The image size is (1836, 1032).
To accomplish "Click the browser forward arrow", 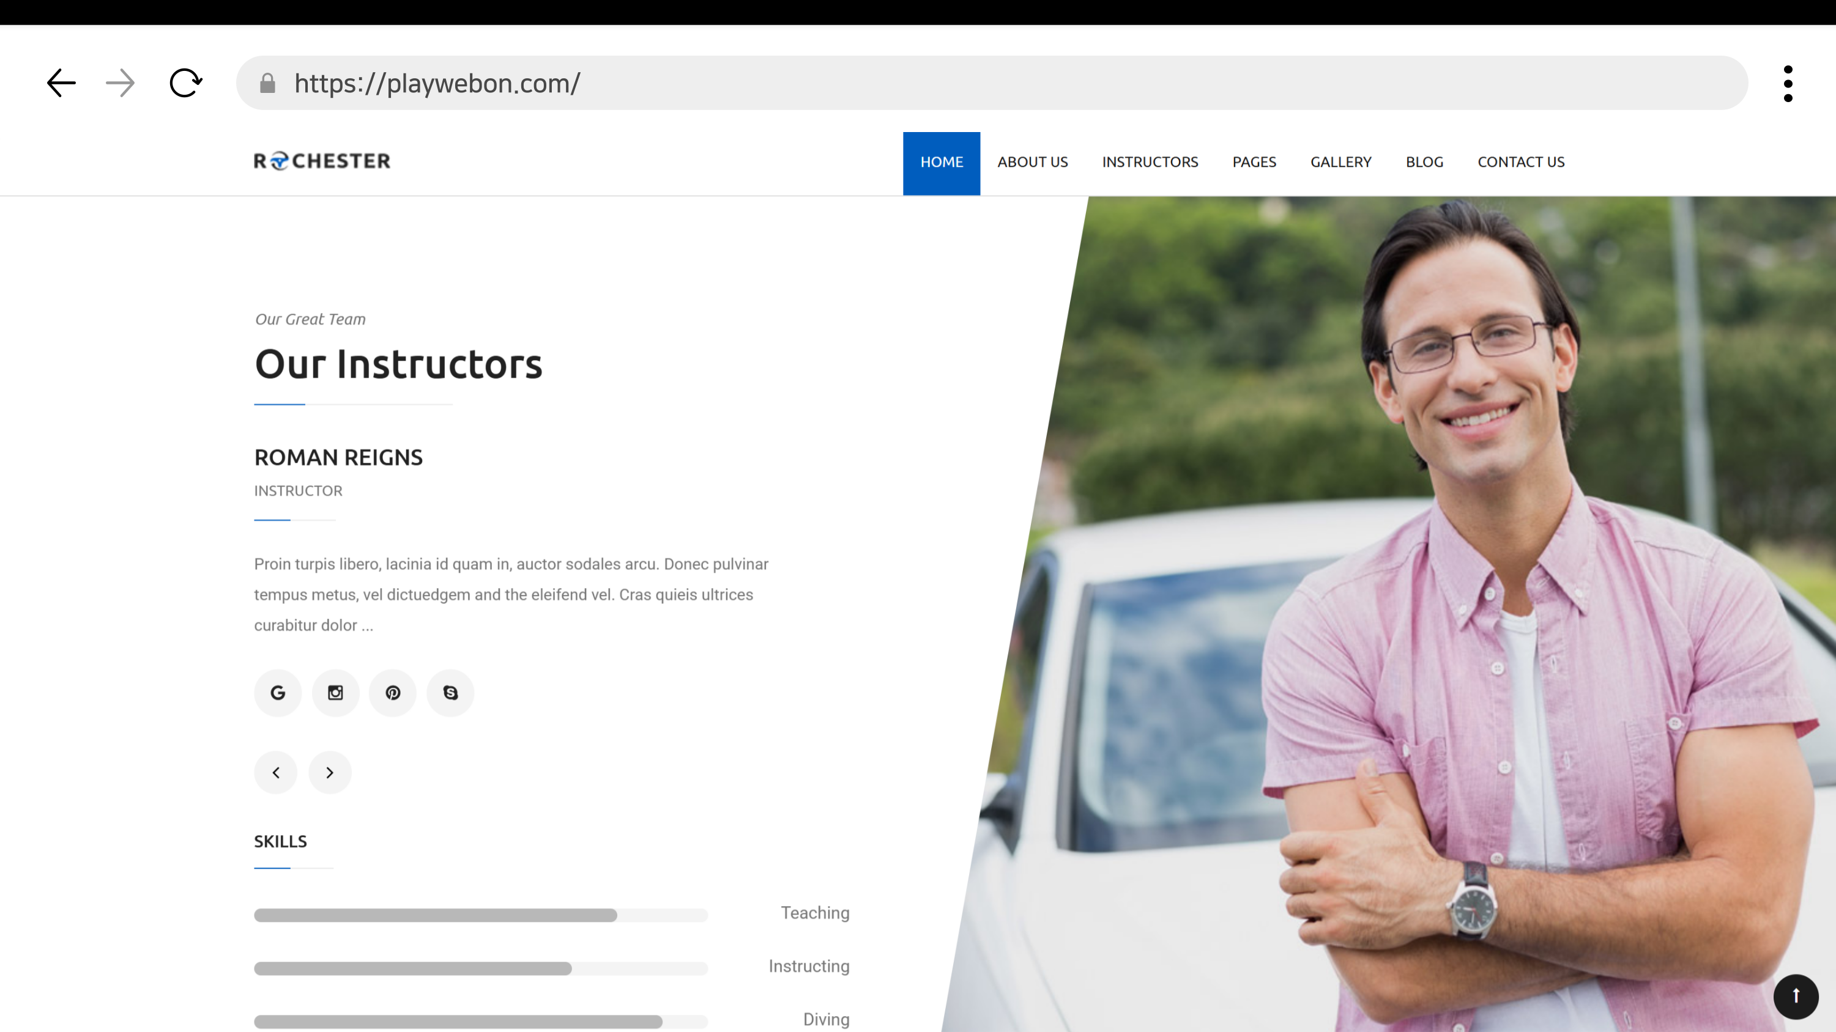I will click(x=120, y=83).
